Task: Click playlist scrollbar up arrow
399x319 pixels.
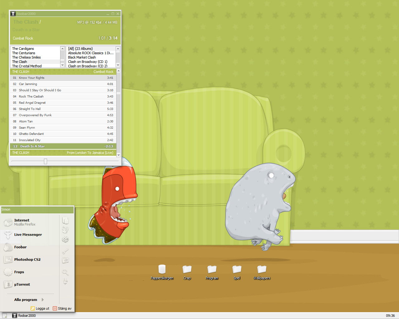Action: [118, 71]
